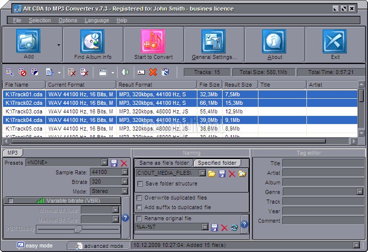Save the %A-%T naming pattern floppy icon
The image size is (368, 252).
(x=215, y=227)
